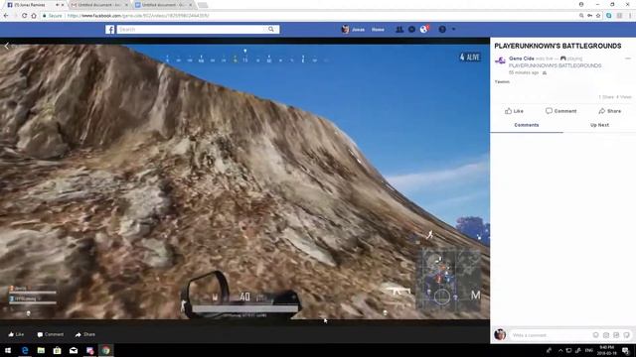This screenshot has height=357, width=636.
Task: Bookmark this page with the star icon
Action: (x=598, y=16)
